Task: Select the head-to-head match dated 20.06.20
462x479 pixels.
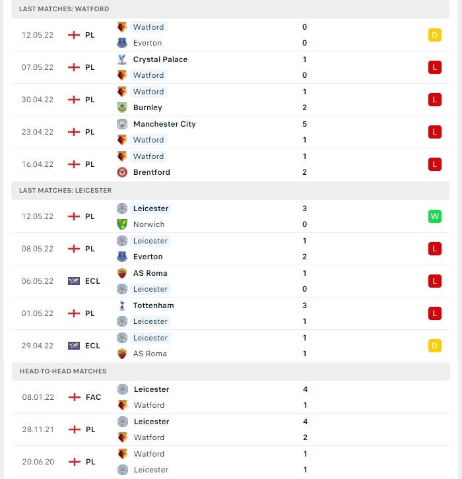Action: coord(231,462)
